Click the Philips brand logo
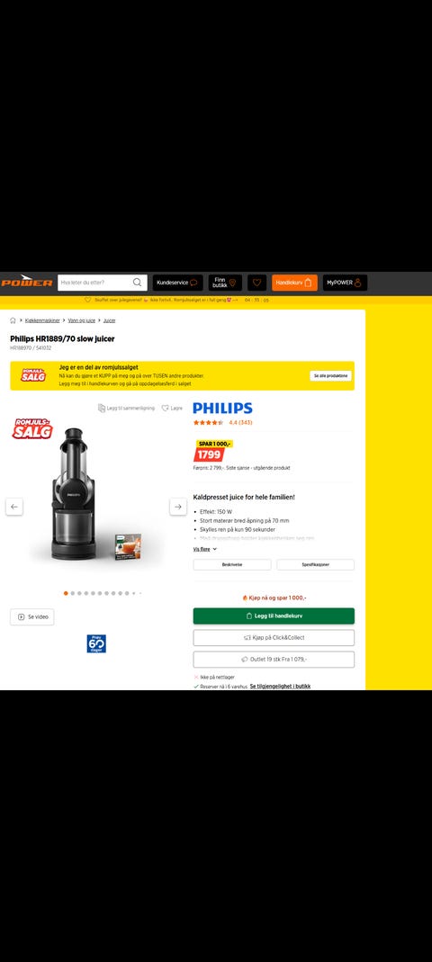 click(x=223, y=408)
